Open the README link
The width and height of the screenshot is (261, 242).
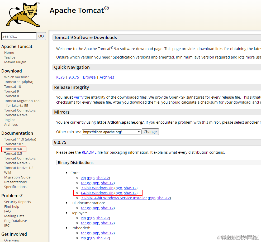(89, 152)
